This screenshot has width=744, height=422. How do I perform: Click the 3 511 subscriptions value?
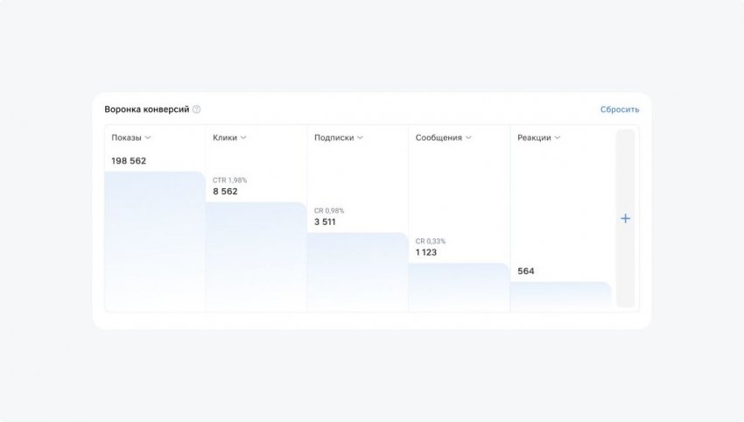tap(326, 222)
